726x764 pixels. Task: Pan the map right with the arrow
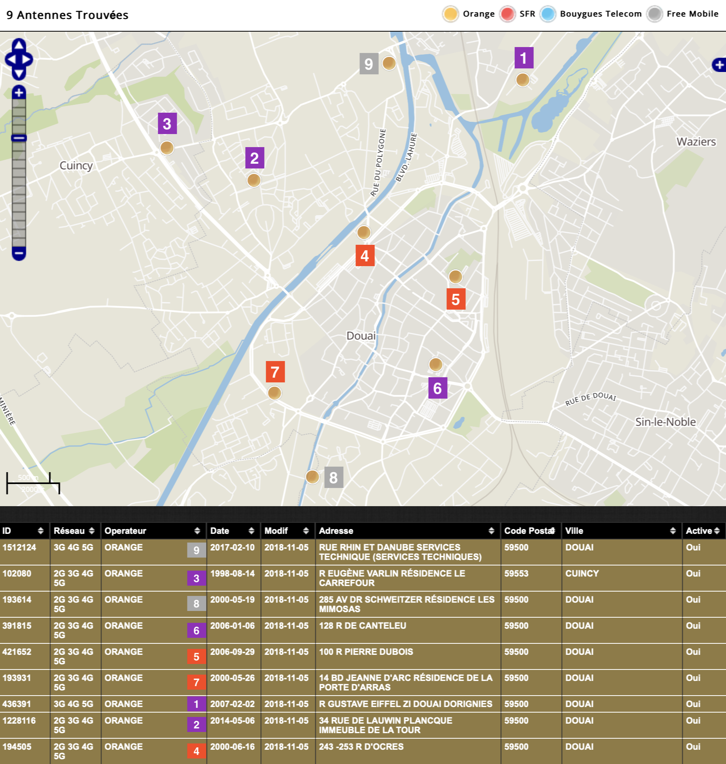(27, 59)
